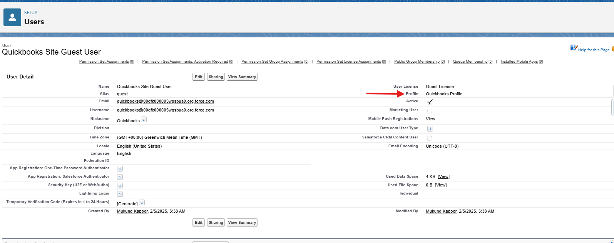The width and height of the screenshot is (614, 243).
Task: Click the bottom View Summary button
Action: tap(242, 223)
